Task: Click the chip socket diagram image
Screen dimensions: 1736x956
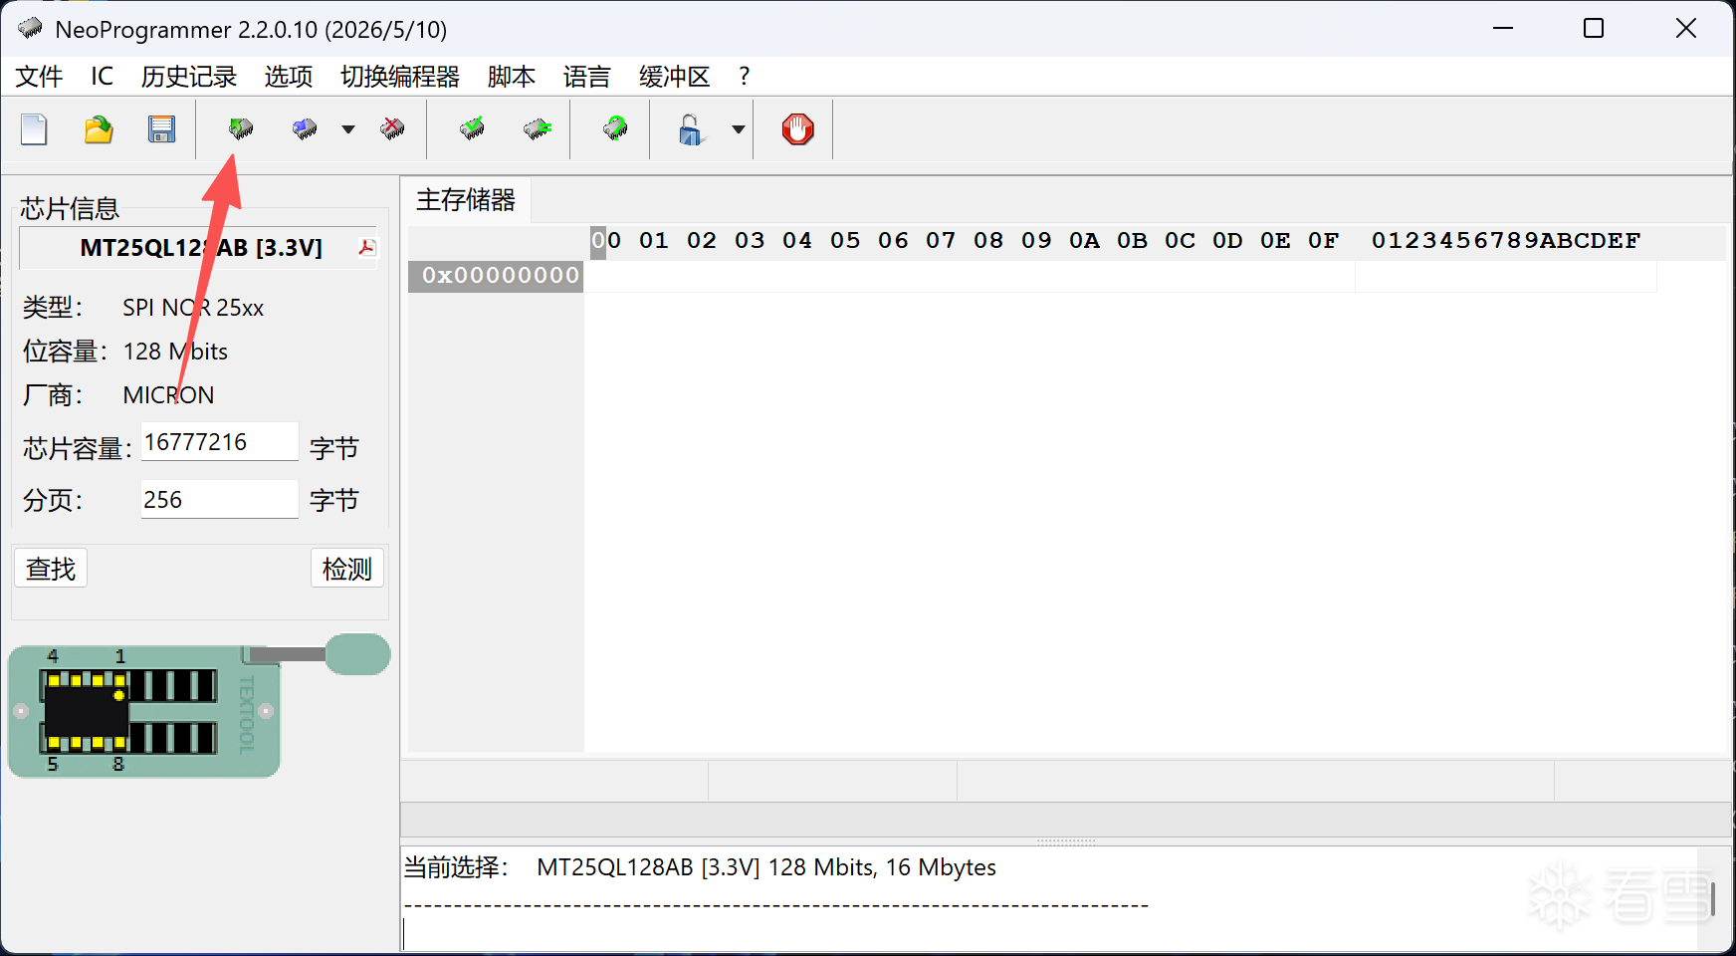Action: click(198, 706)
